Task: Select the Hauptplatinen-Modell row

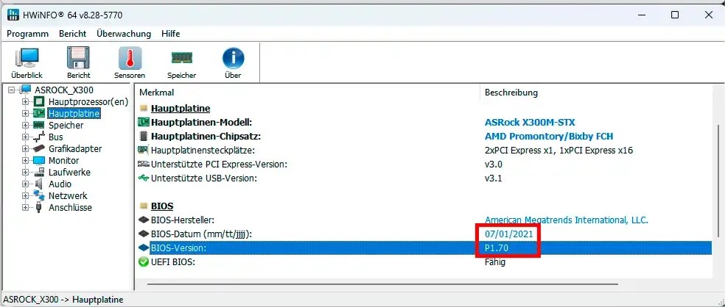Action: pos(424,123)
